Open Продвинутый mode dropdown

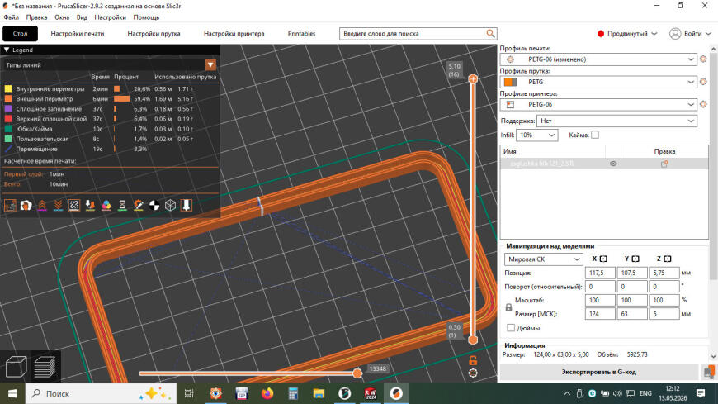coord(627,34)
